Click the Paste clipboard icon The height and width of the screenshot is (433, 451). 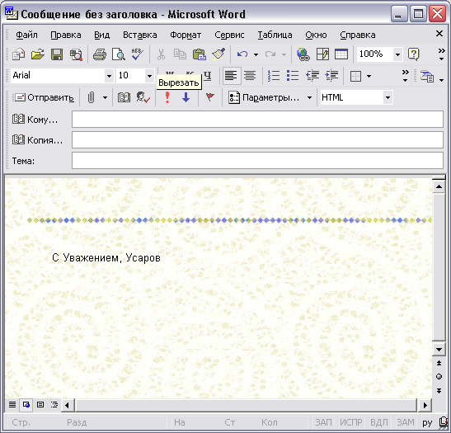(x=200, y=54)
